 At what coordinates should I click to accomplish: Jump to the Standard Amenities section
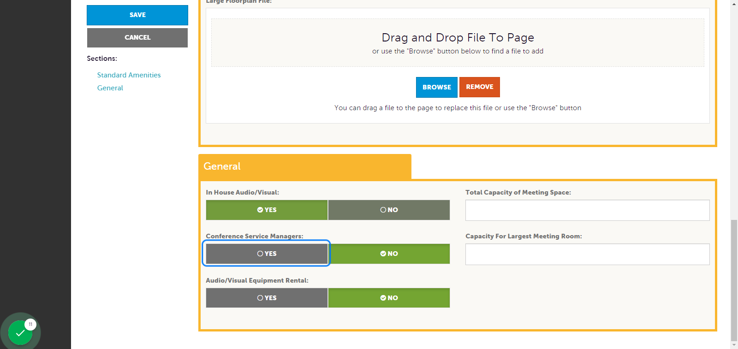click(129, 75)
